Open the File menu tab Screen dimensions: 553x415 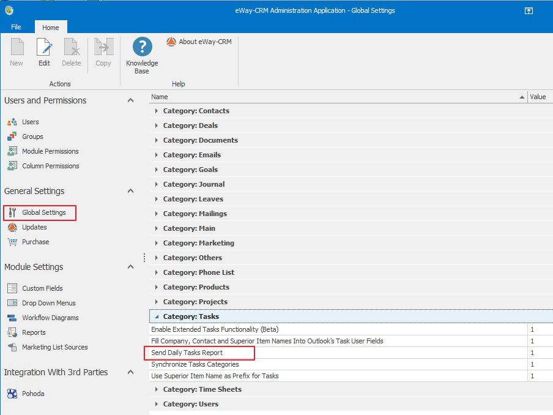[x=17, y=27]
